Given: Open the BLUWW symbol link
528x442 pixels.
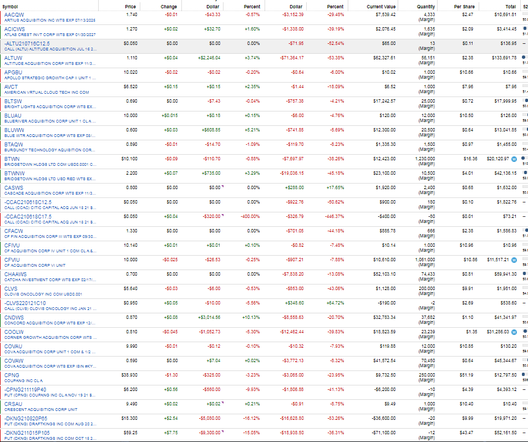Looking at the screenshot, I should coord(14,130).
